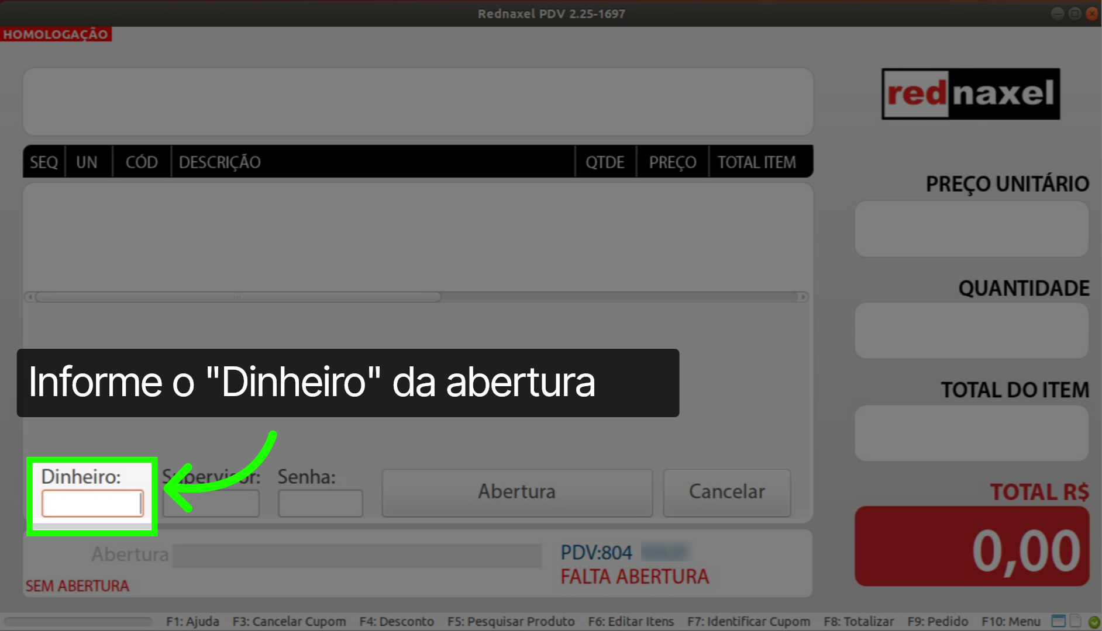Select F1: Ajuda for help
This screenshot has width=1102, height=631.
tap(192, 621)
